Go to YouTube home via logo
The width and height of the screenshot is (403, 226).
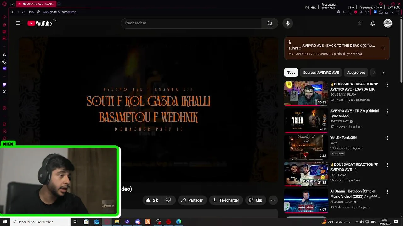(x=40, y=23)
